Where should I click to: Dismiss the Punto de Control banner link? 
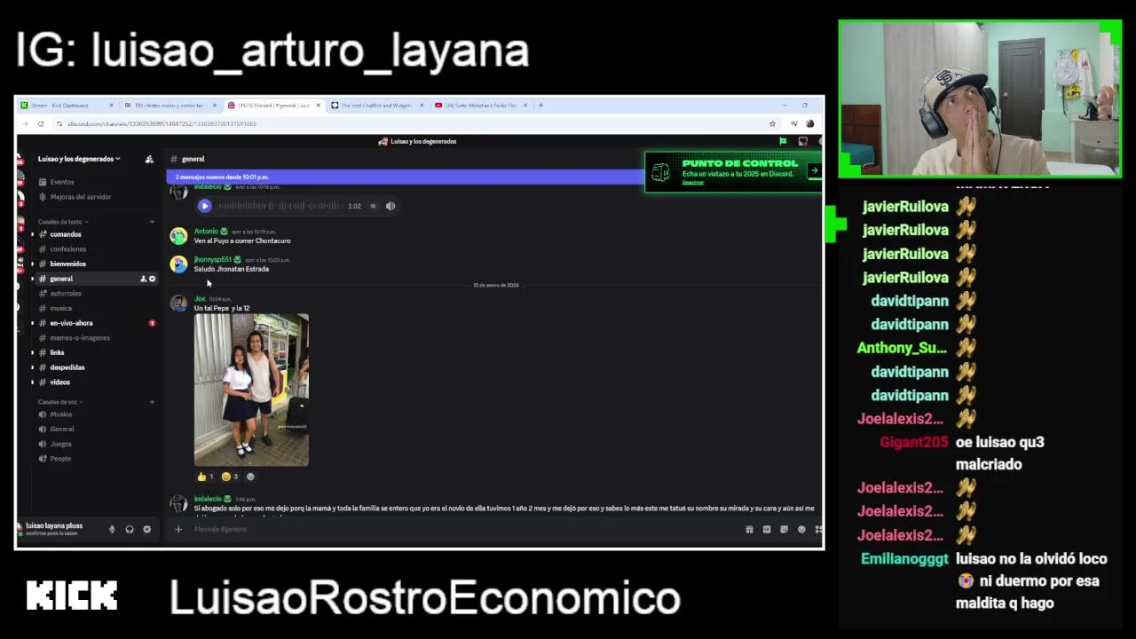692,182
